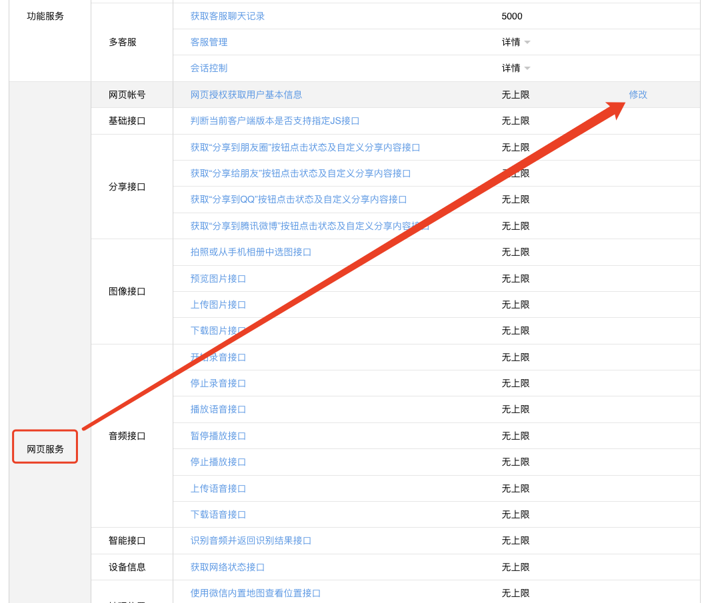
Task: Open the 分享到腾讯微博 interface link
Action: click(x=310, y=226)
